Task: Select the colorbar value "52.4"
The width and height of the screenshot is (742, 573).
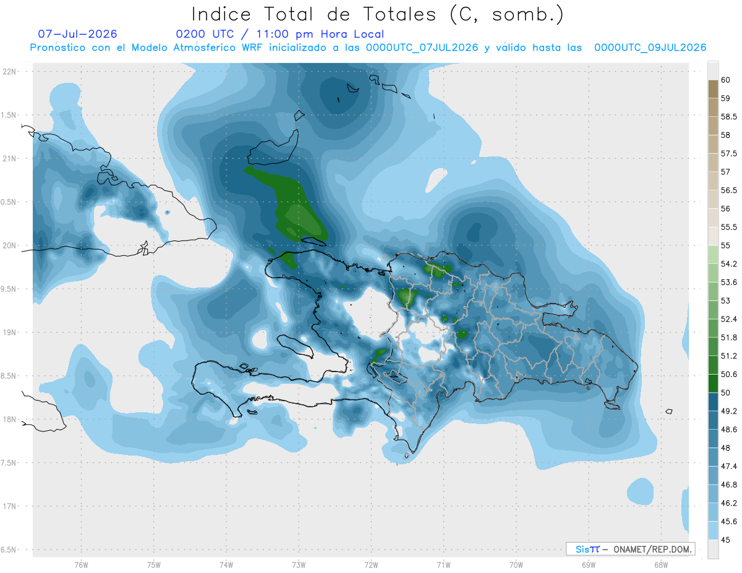Action: pos(729,319)
